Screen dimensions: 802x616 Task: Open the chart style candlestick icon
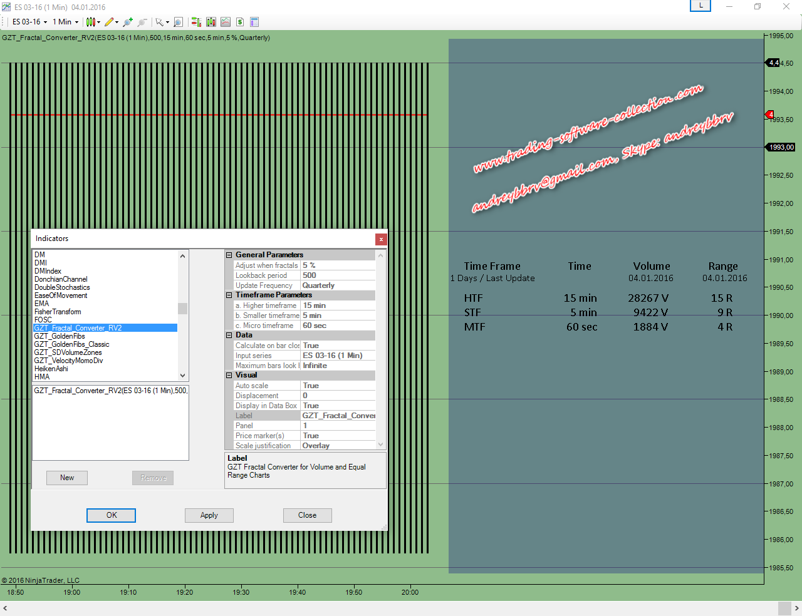91,22
